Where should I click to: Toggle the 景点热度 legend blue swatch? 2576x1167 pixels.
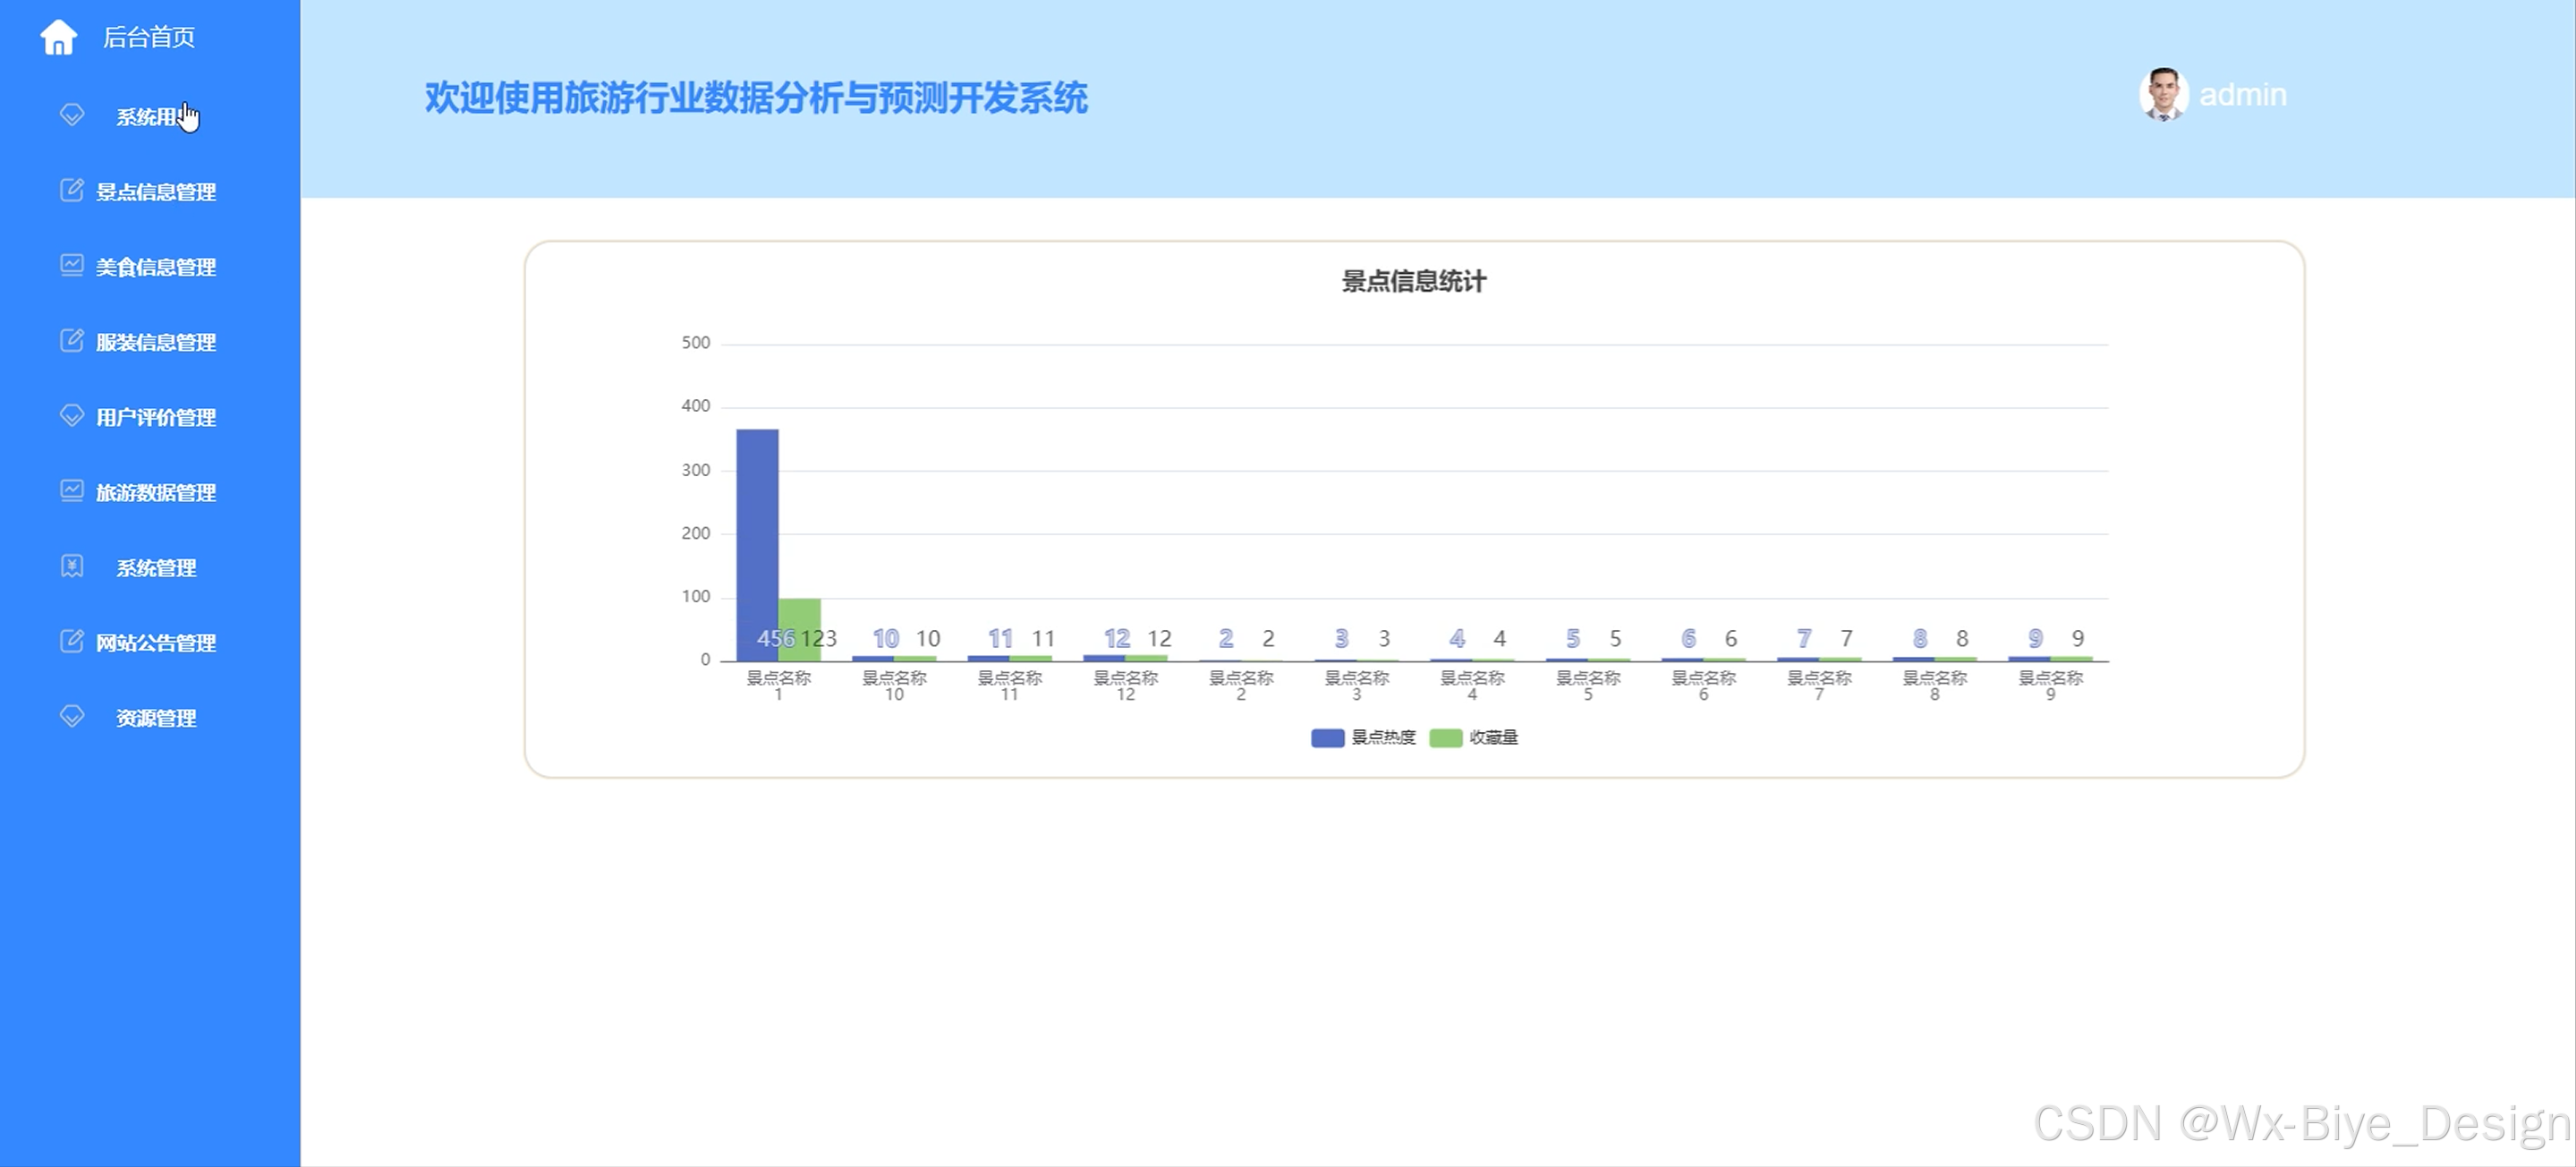click(1327, 738)
